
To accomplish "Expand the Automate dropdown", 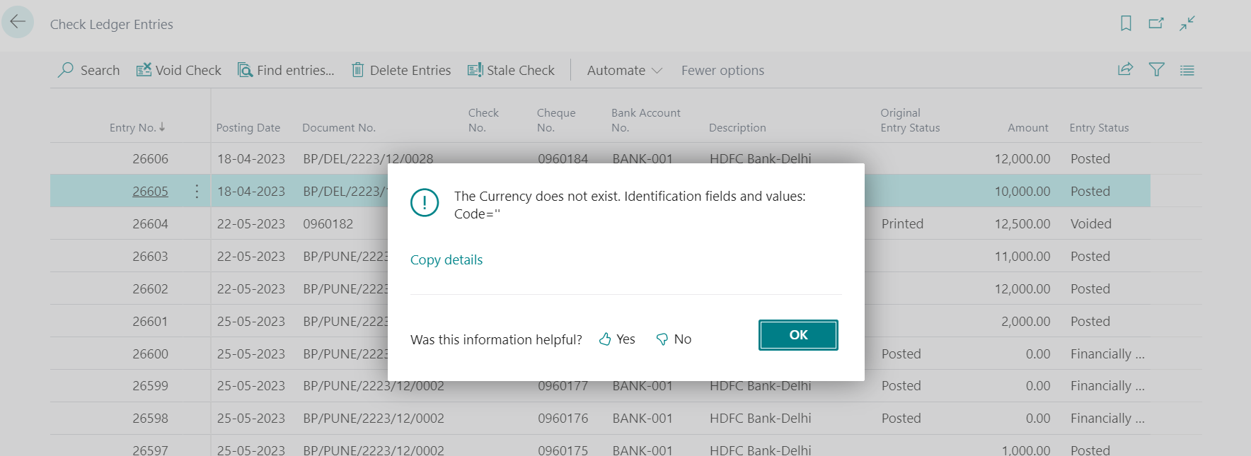I will pos(622,70).
